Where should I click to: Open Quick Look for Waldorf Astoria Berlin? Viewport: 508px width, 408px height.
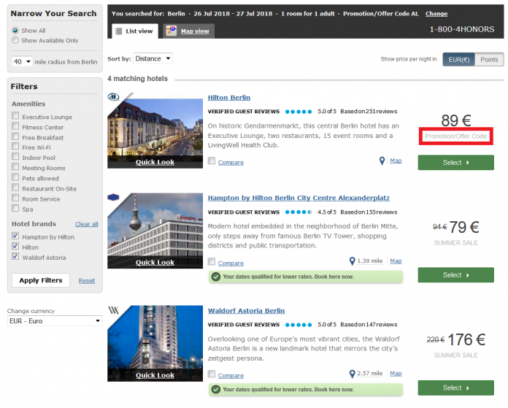(155, 375)
